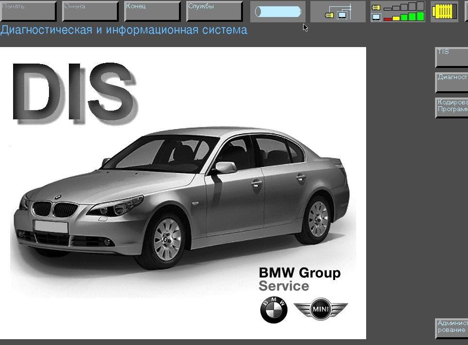
Task: Click the Печать button
Action: [x=28, y=11]
